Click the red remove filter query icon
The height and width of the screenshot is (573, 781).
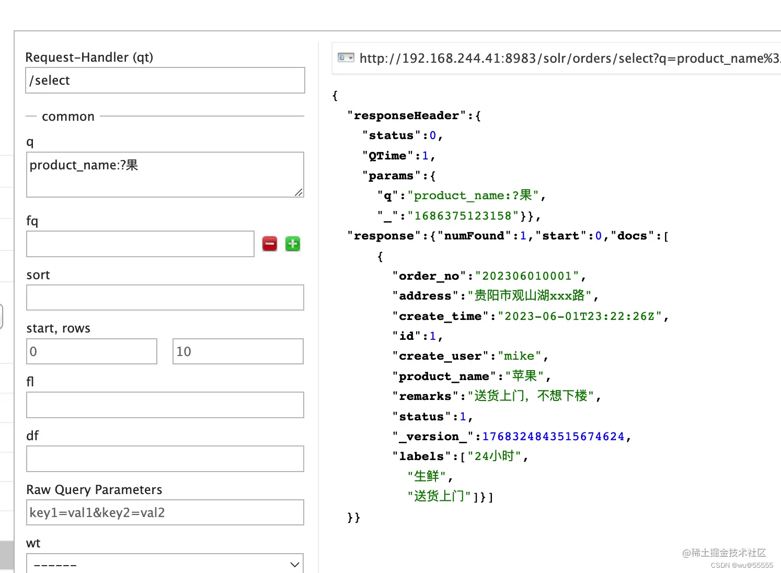tap(270, 244)
